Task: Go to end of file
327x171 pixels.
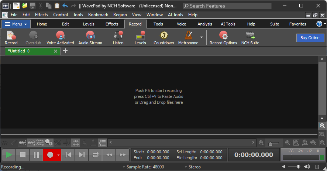Action: (82, 155)
